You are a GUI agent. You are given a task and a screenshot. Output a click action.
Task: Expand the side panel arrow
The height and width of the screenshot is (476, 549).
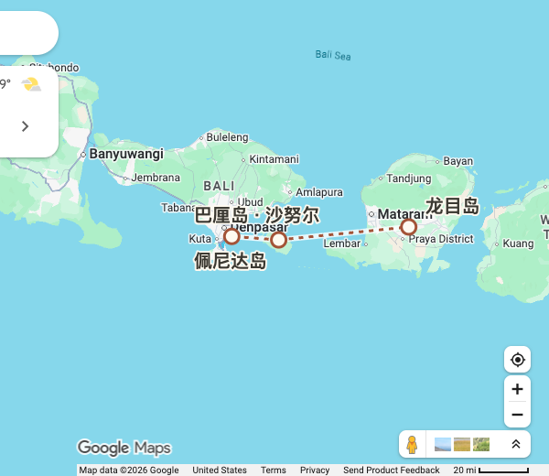25,126
